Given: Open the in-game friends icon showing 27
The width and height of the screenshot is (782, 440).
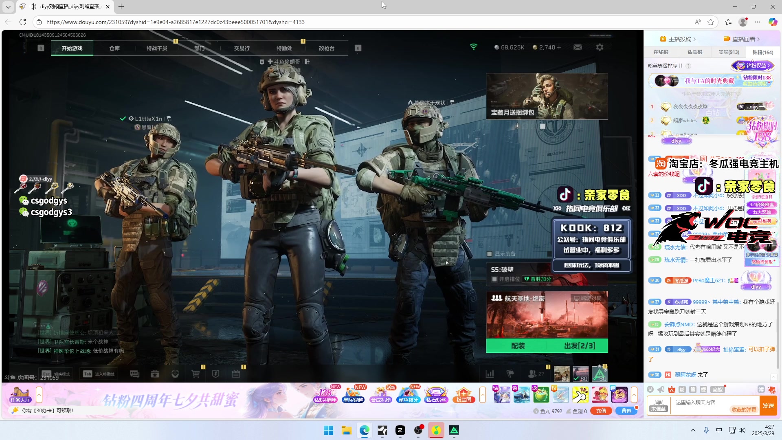Looking at the screenshot, I should (535, 374).
